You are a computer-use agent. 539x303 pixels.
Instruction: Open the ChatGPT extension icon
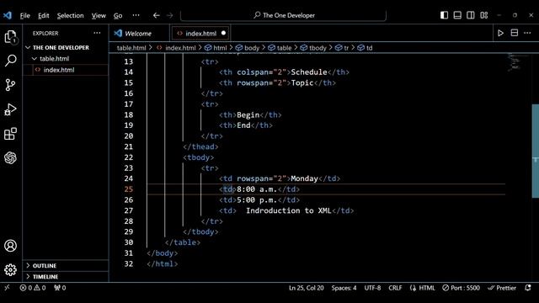[10, 157]
